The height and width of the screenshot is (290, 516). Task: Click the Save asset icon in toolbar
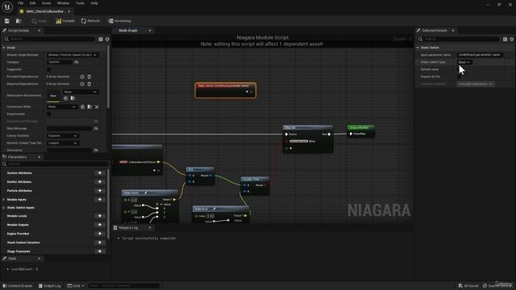(x=7, y=21)
